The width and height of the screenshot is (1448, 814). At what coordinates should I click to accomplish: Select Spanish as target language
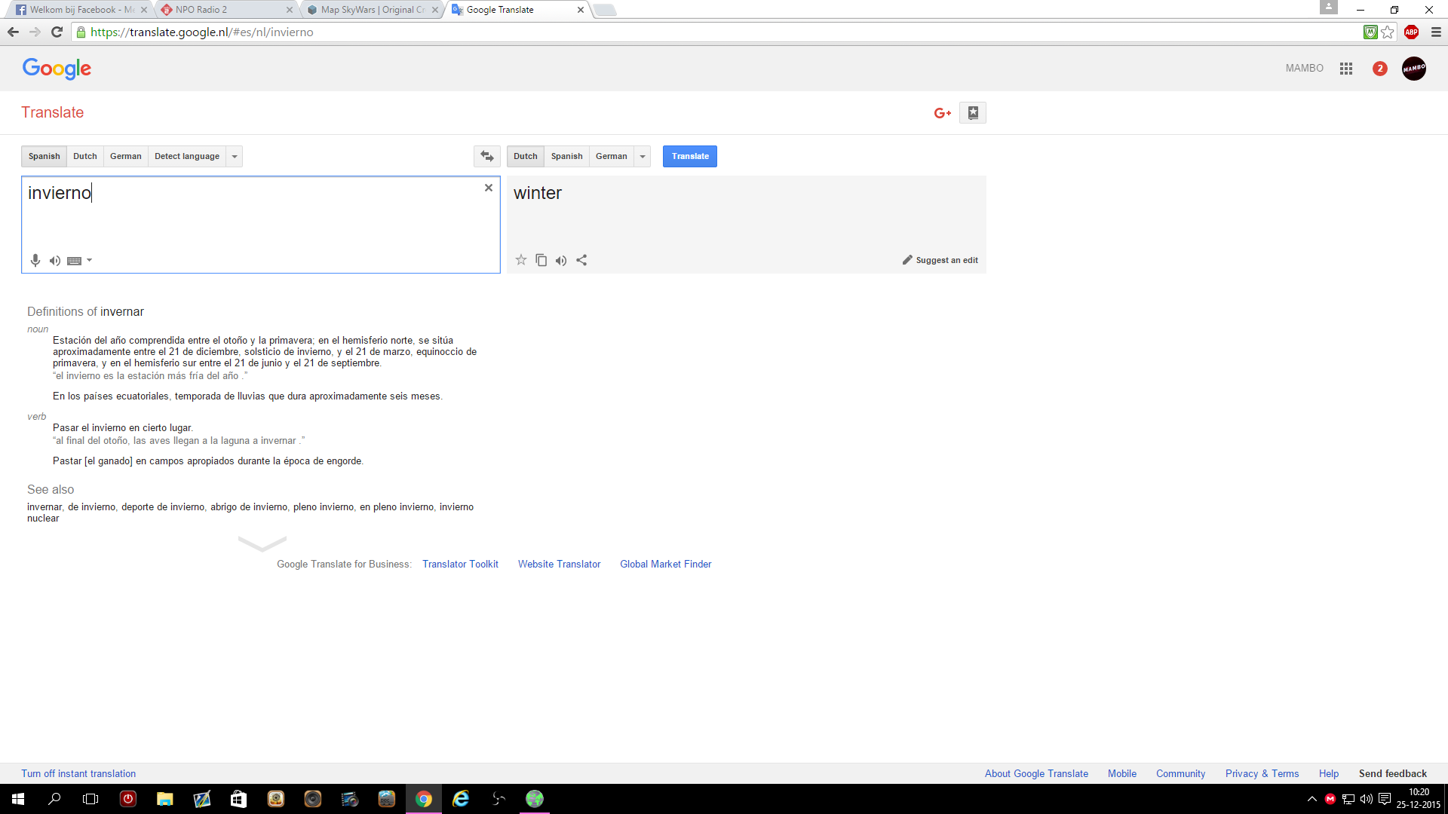pyautogui.click(x=567, y=156)
